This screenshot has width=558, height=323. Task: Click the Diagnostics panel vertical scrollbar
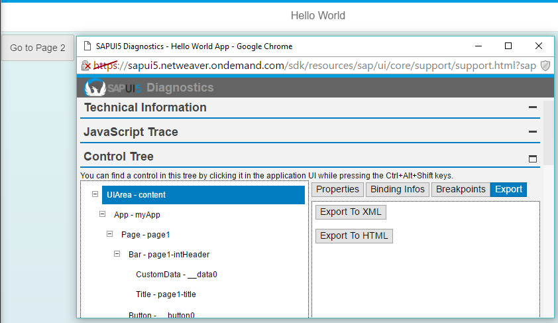(x=549, y=132)
